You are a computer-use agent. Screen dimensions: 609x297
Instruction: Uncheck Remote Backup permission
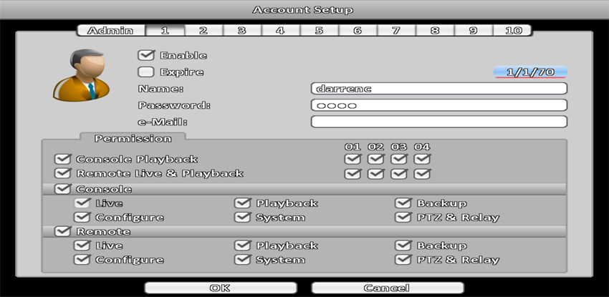coord(403,245)
